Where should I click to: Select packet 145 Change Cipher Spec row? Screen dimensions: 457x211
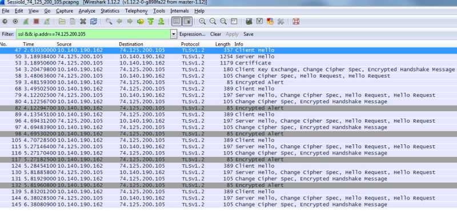tap(228, 205)
